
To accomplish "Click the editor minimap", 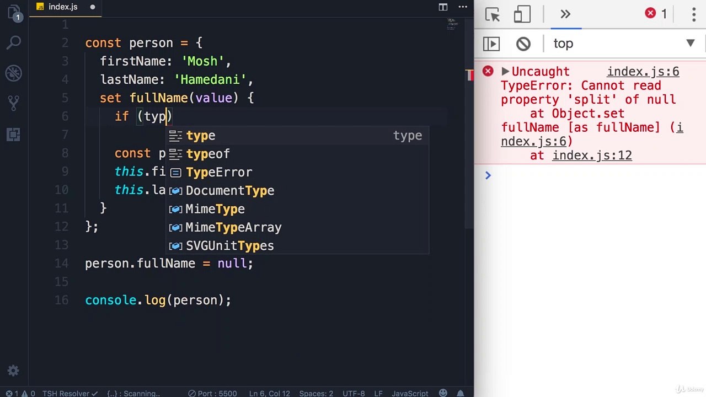I will (x=452, y=25).
